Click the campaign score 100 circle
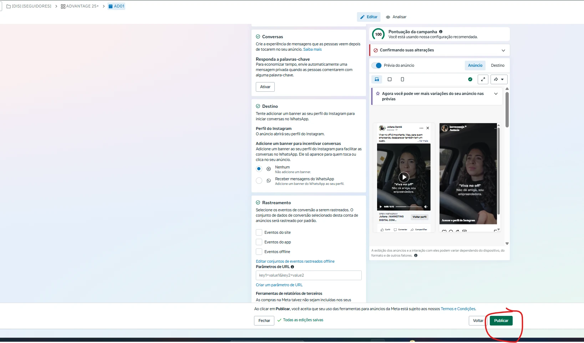This screenshot has height=343, width=584. (x=378, y=34)
